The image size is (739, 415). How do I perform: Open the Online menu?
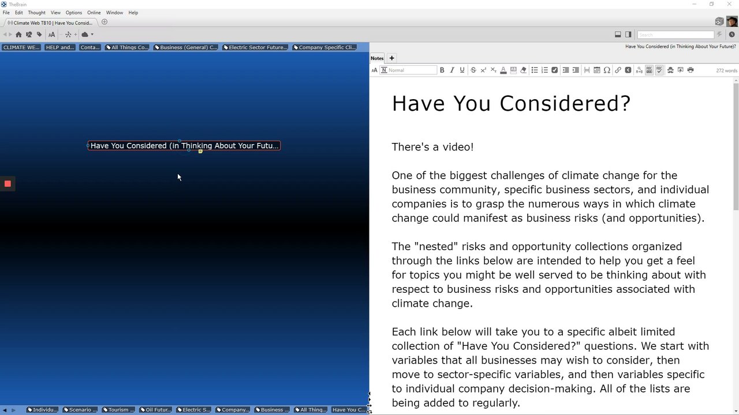94,13
